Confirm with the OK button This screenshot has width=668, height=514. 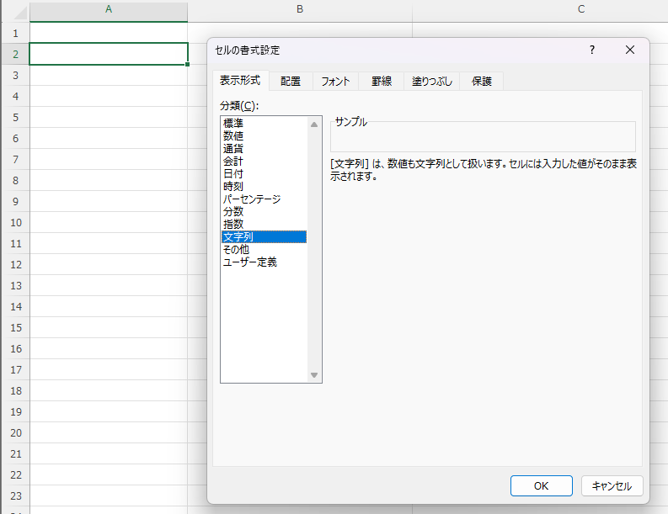(541, 486)
